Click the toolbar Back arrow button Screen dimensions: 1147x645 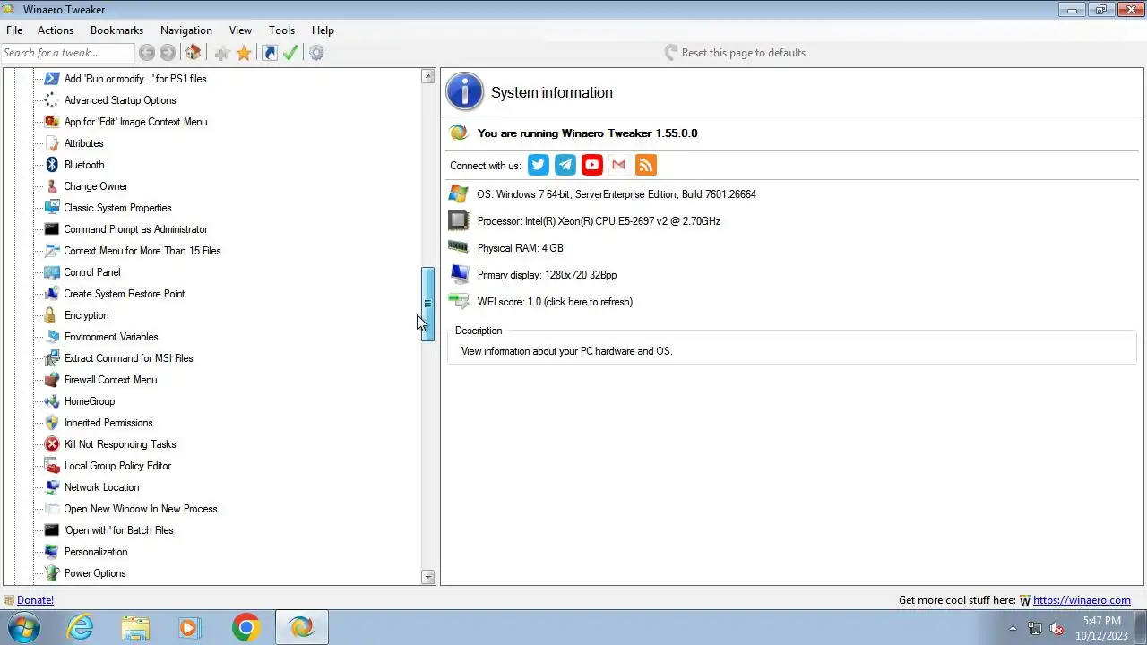pyautogui.click(x=147, y=53)
